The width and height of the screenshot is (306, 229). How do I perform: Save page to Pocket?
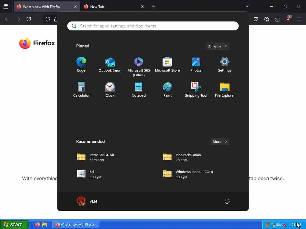coord(256,19)
